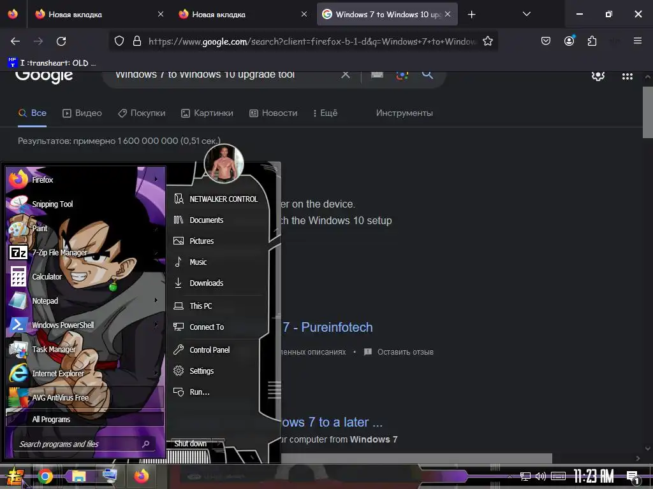This screenshot has width=653, height=489.
Task: Click the address bar URL
Action: coord(312,41)
